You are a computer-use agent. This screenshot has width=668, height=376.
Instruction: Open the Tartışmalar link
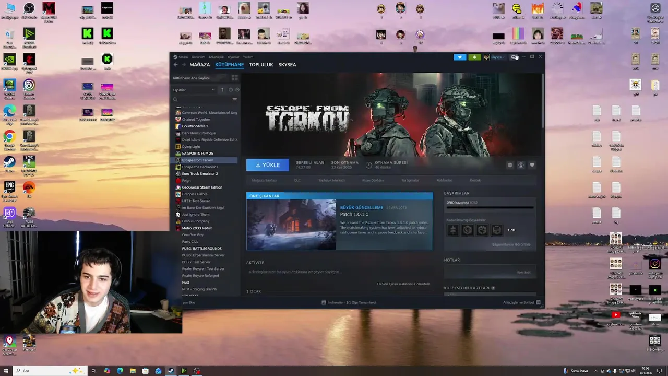(410, 180)
